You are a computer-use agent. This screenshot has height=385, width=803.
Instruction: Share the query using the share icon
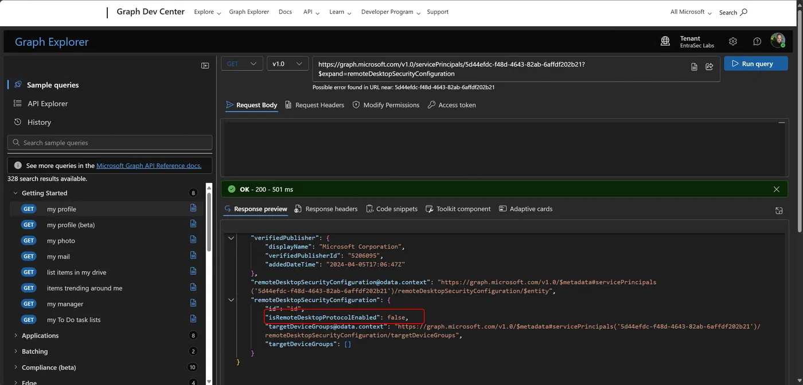tap(710, 67)
